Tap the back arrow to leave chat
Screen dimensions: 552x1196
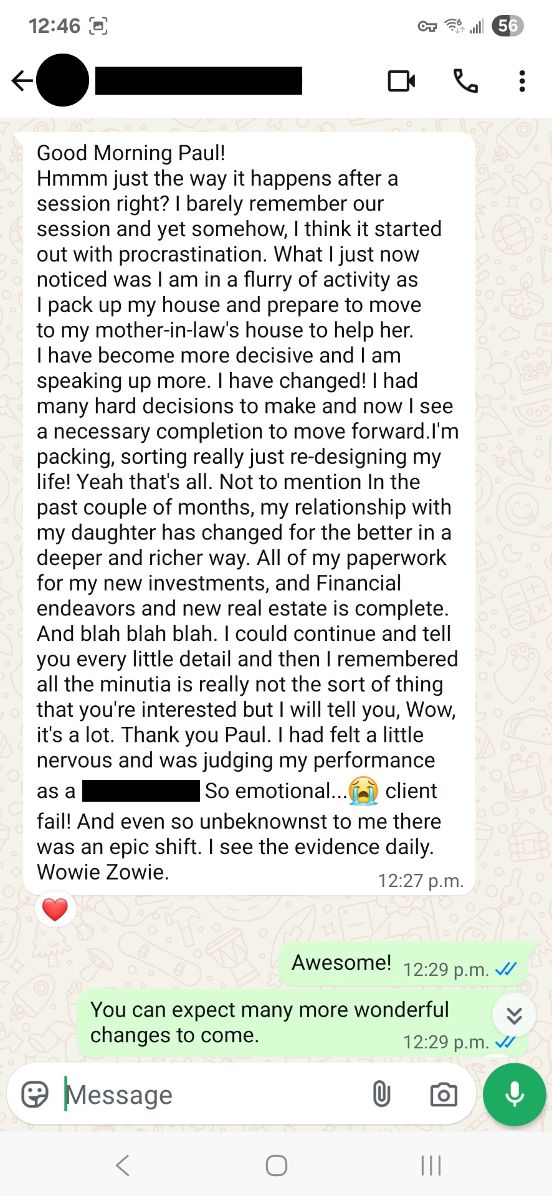point(21,81)
